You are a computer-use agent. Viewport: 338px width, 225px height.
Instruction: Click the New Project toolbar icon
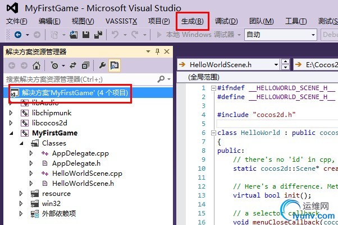coord(54,35)
